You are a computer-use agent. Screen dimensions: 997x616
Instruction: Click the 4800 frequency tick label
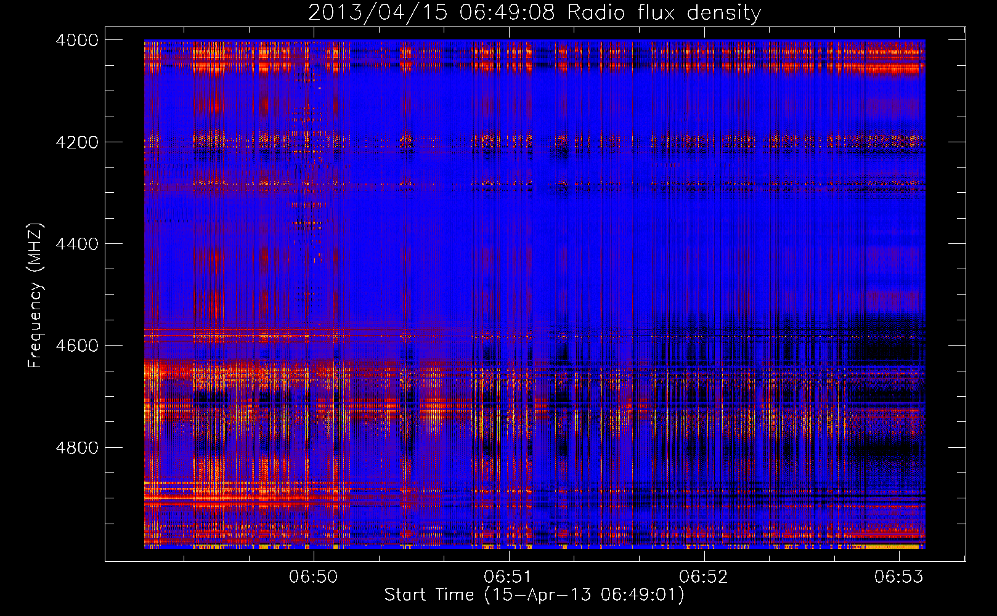pyautogui.click(x=77, y=448)
